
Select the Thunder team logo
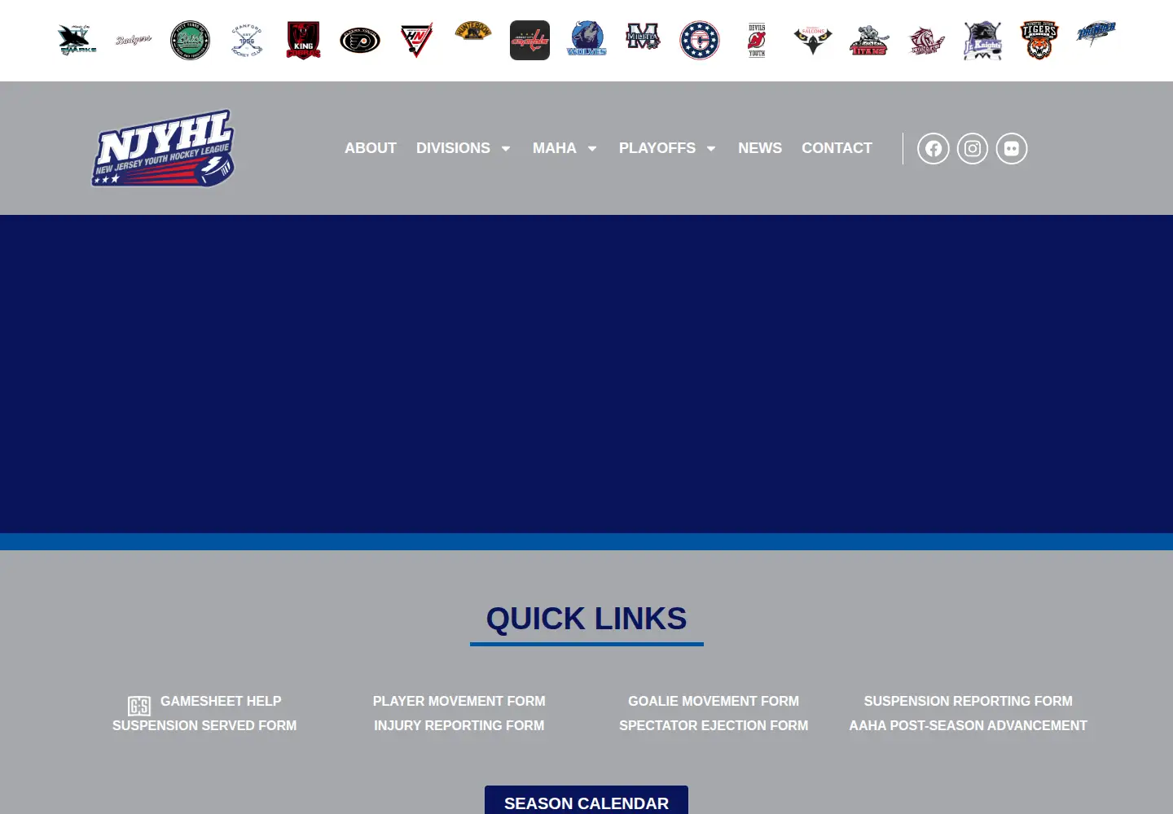coord(1096,33)
